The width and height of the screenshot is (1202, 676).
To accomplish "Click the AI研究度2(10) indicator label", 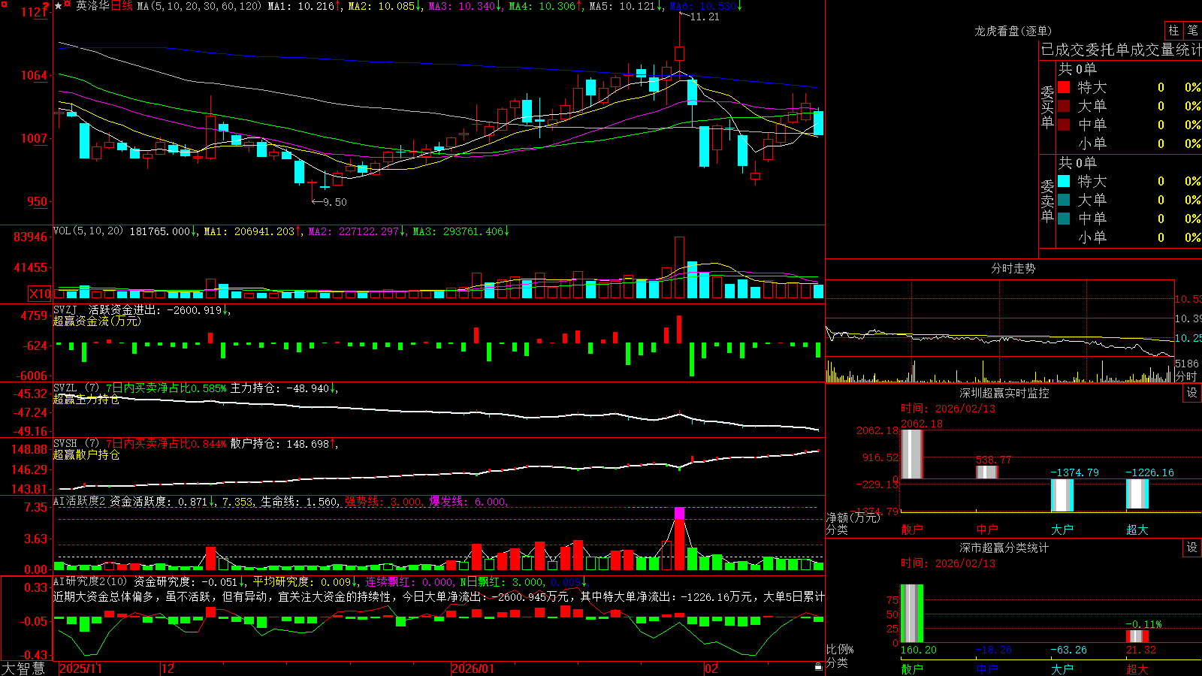I will [90, 581].
